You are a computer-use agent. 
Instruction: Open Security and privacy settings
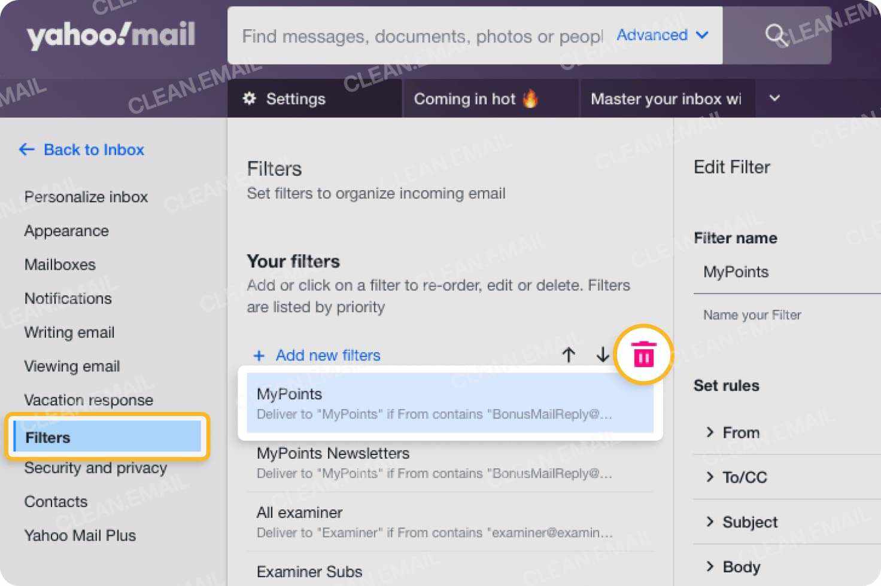pyautogui.click(x=96, y=468)
